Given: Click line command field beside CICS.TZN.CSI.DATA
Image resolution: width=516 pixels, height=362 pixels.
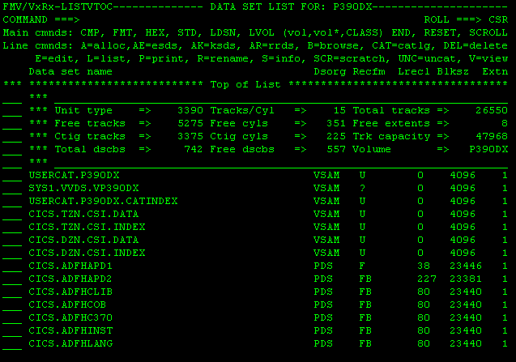Looking at the screenshot, I should tap(12, 215).
